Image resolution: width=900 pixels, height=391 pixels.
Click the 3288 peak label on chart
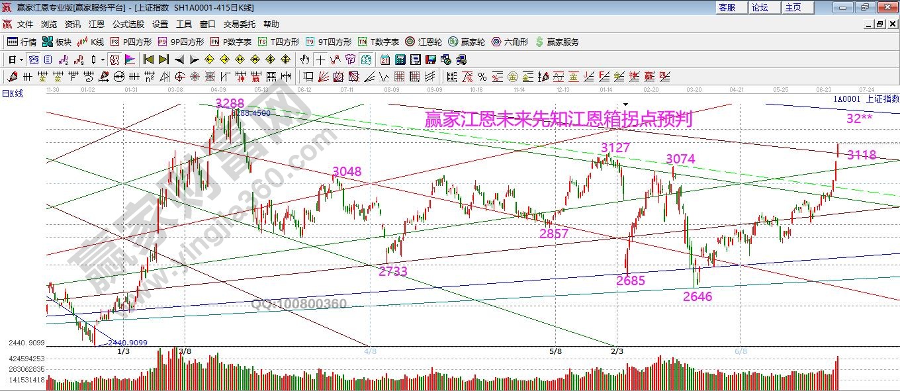230,103
